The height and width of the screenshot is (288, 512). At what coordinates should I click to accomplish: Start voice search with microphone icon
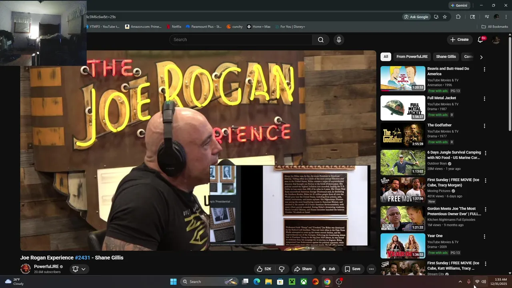[x=339, y=40]
